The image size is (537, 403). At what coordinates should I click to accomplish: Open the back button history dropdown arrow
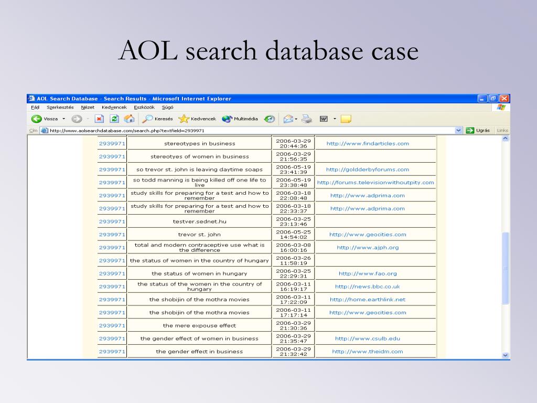click(63, 119)
